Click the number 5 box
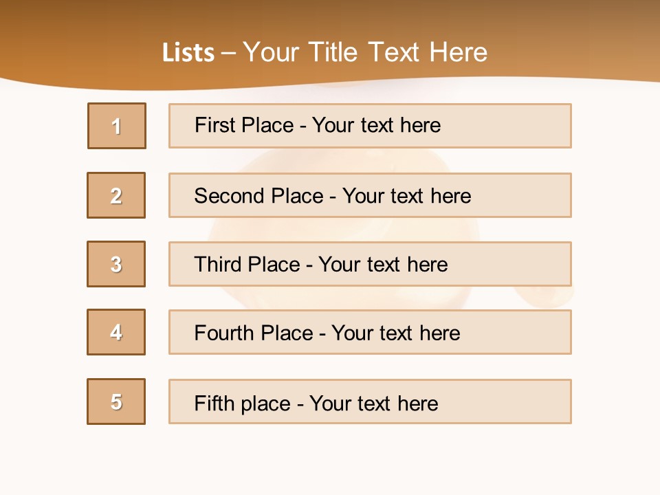Screen dimensions: 660x495 [x=116, y=401]
